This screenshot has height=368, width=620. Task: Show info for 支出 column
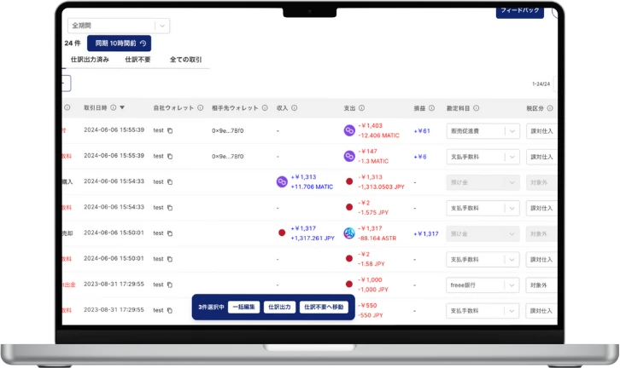(361, 107)
